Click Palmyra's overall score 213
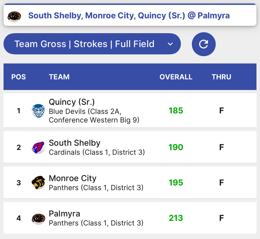260x239 pixels. [176, 218]
